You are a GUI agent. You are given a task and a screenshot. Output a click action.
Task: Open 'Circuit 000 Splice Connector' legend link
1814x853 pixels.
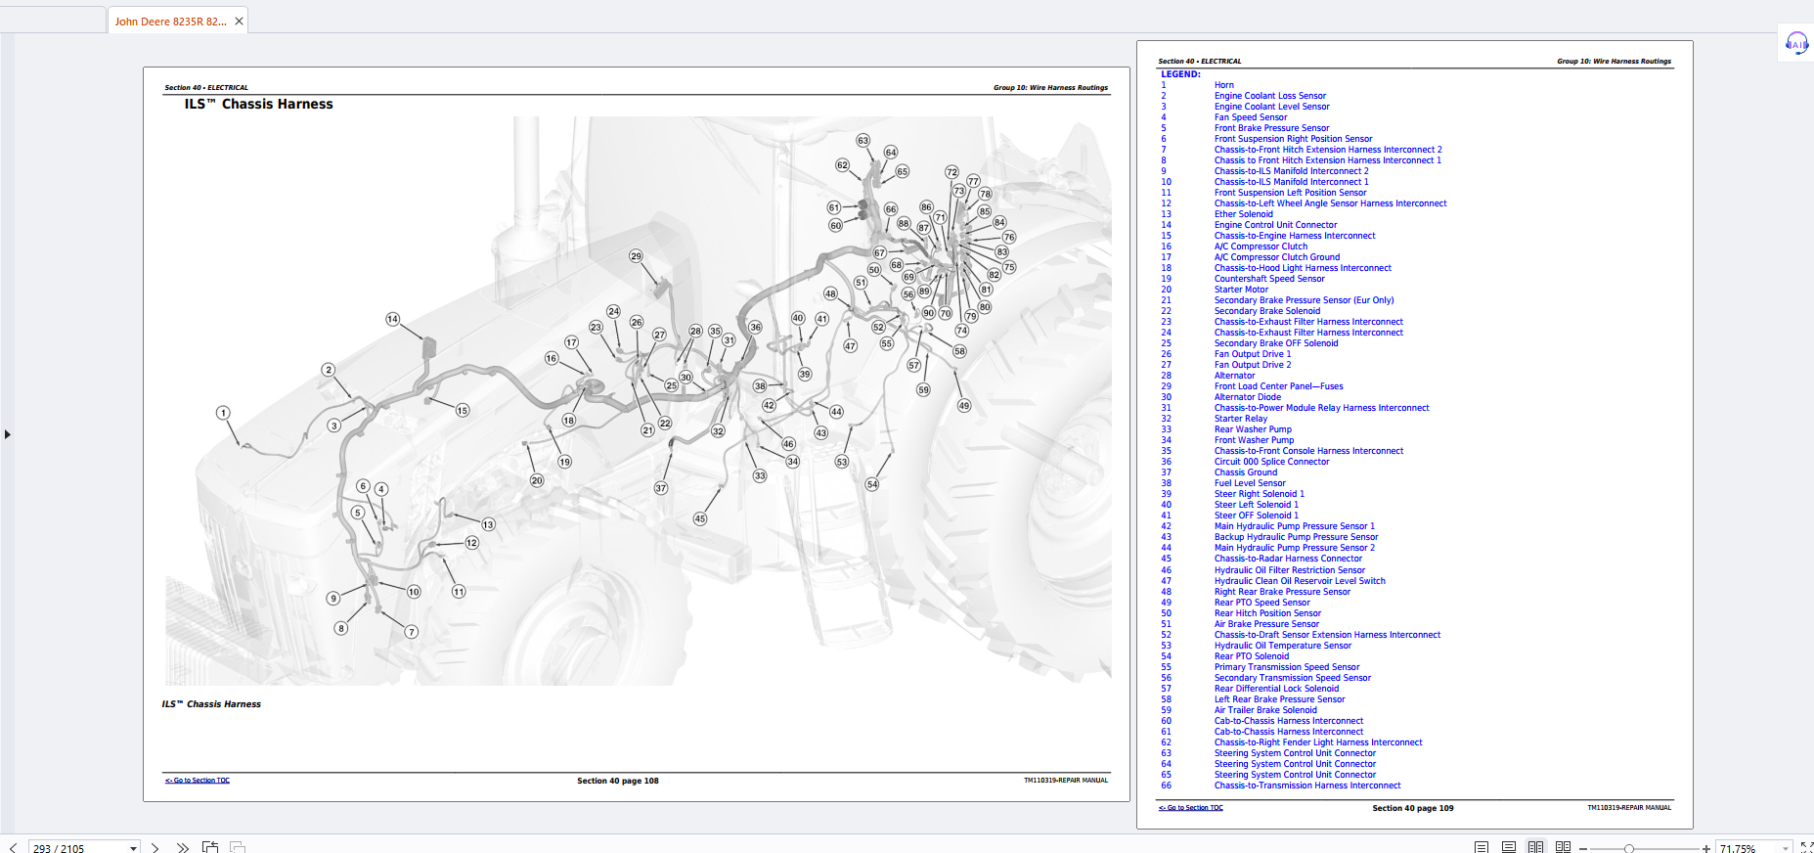click(1271, 462)
